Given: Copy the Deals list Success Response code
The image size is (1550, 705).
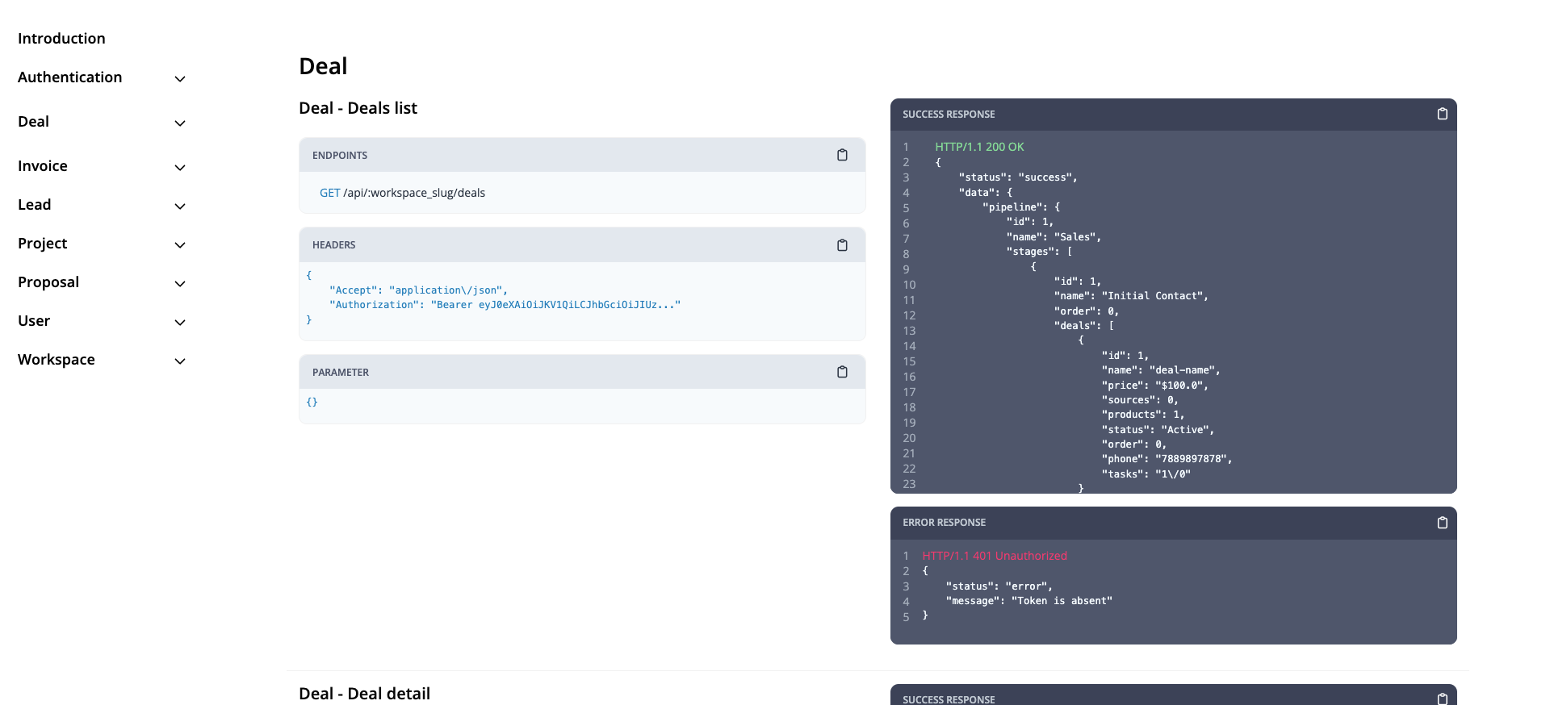Looking at the screenshot, I should [x=1442, y=115].
